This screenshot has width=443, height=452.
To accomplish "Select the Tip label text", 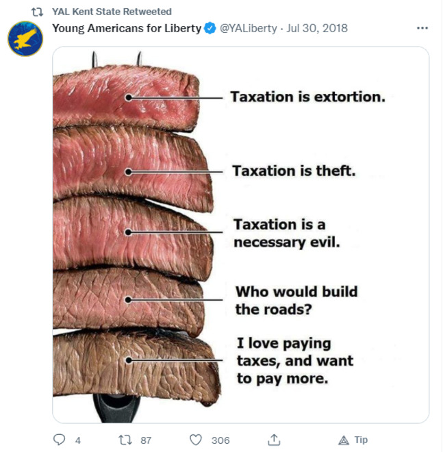I will [361, 440].
